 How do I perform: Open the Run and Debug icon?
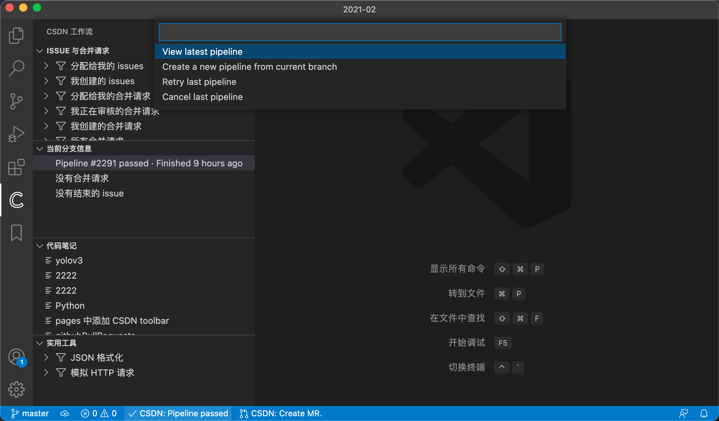[x=16, y=134]
